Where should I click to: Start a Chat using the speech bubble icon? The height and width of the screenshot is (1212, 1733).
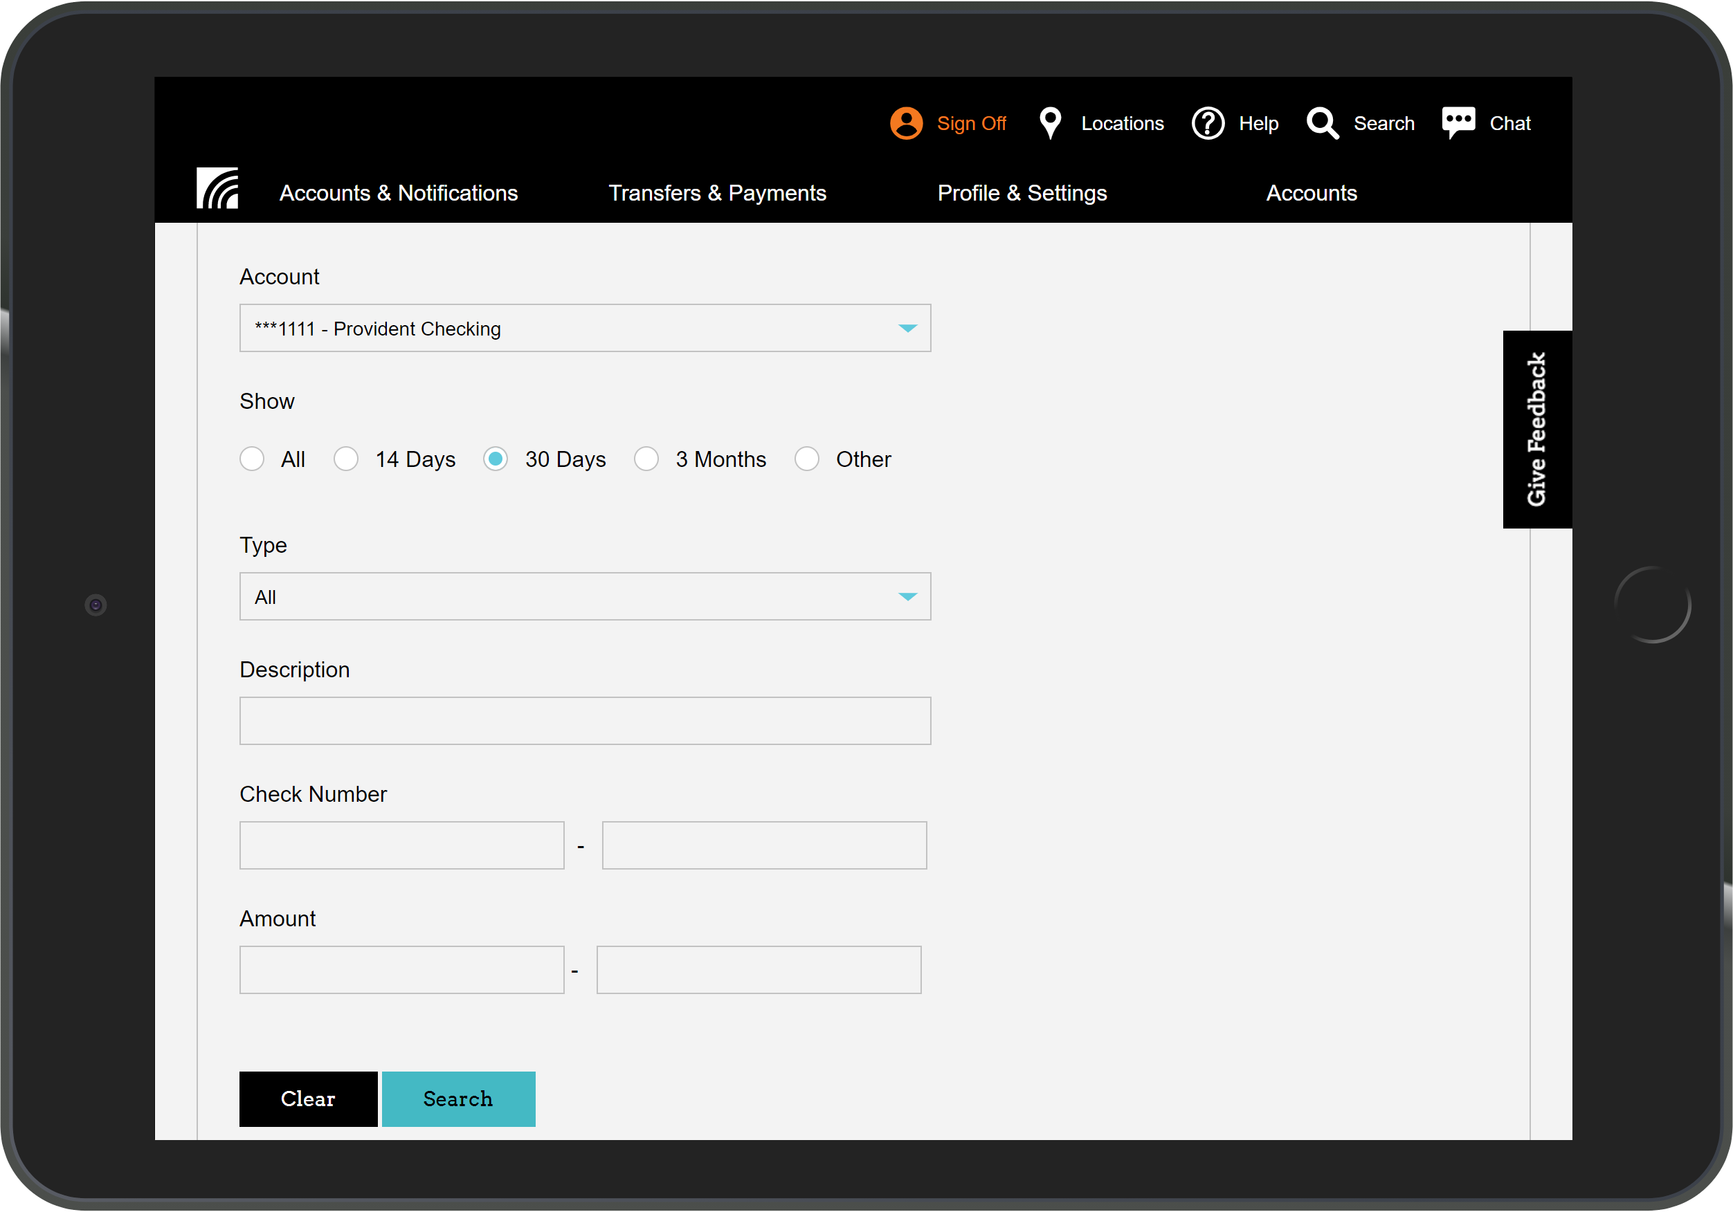1457,122
